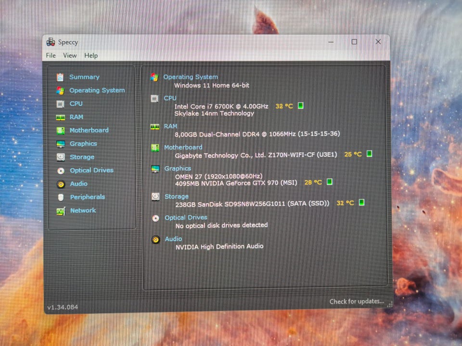This screenshot has height=346, width=462.
Task: Click "NVIDIA High Definition Audio" text
Action: pyautogui.click(x=219, y=247)
